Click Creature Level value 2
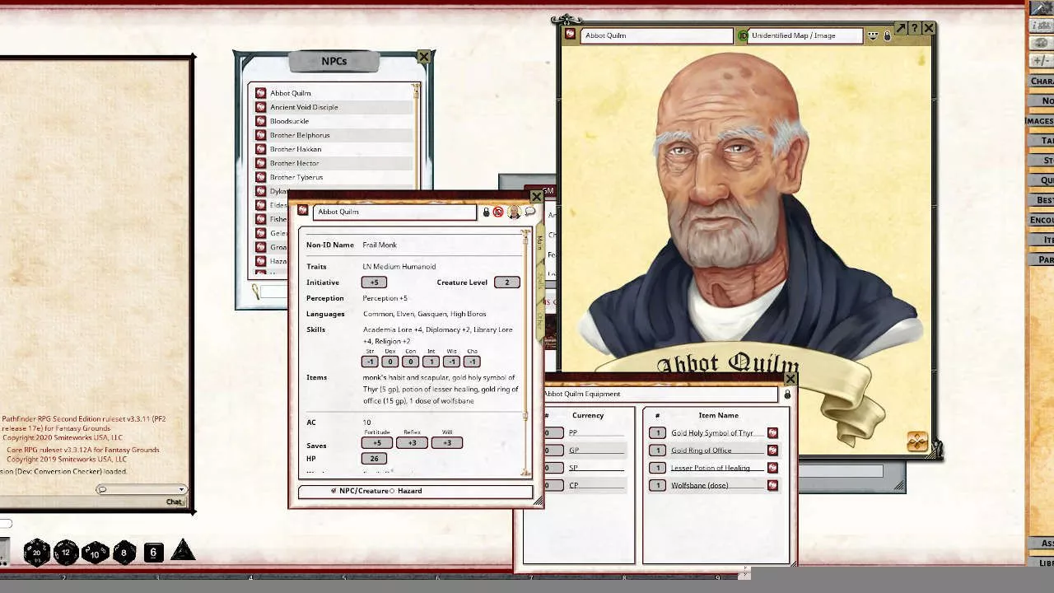 506,282
